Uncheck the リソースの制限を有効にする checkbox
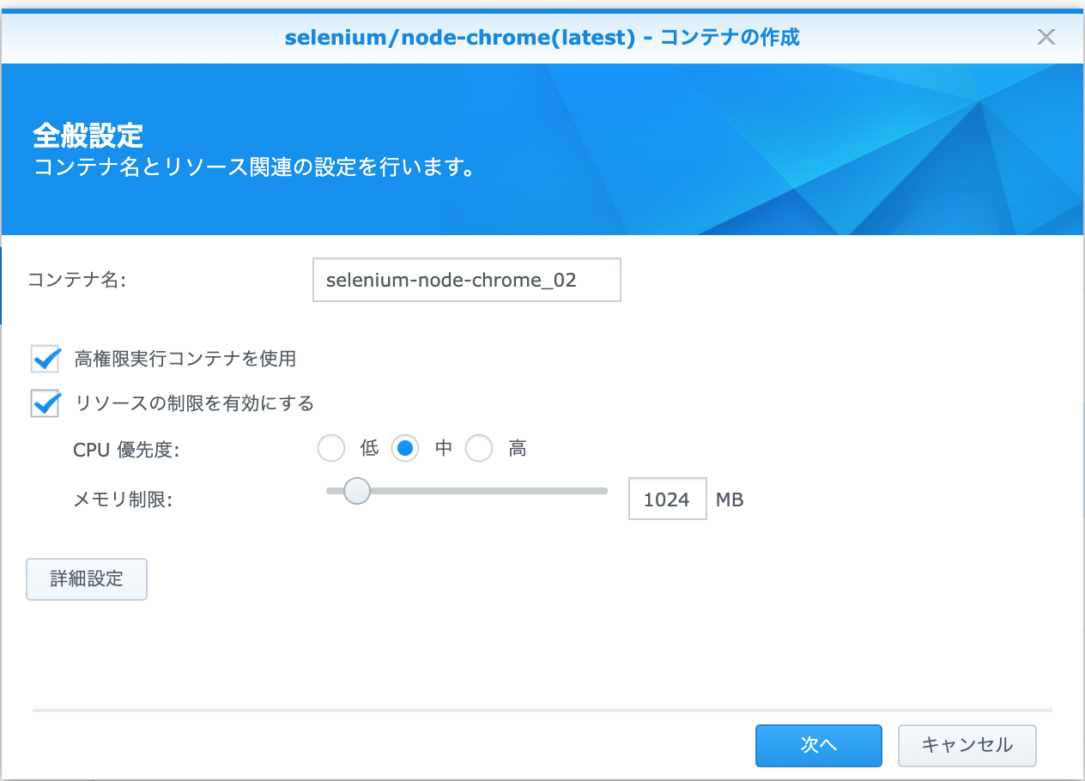1085x781 pixels. click(x=45, y=403)
